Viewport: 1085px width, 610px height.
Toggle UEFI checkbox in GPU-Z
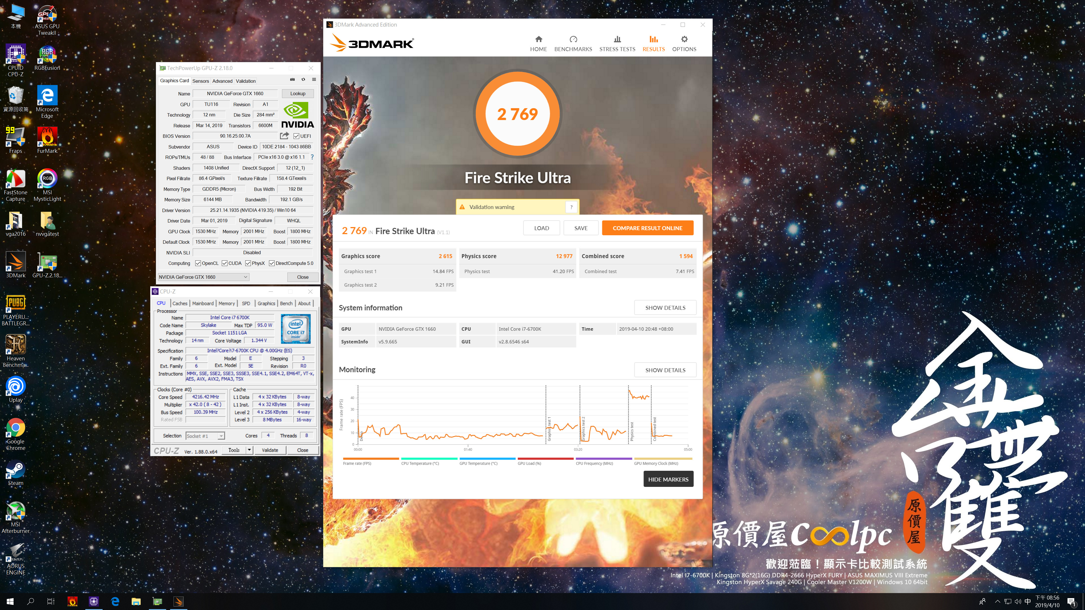[x=296, y=136]
